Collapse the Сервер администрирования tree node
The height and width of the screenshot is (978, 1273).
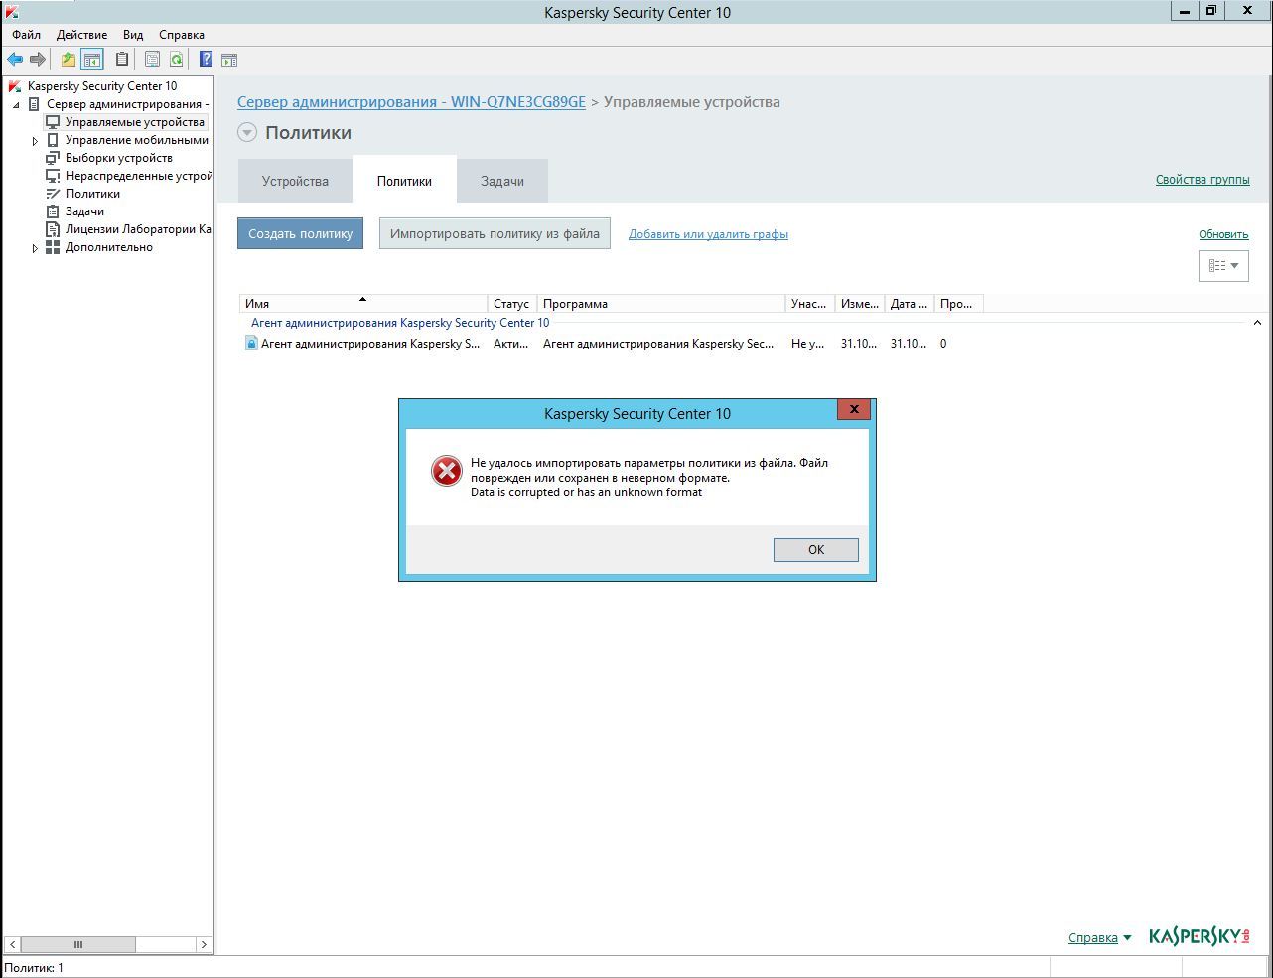[x=16, y=105]
